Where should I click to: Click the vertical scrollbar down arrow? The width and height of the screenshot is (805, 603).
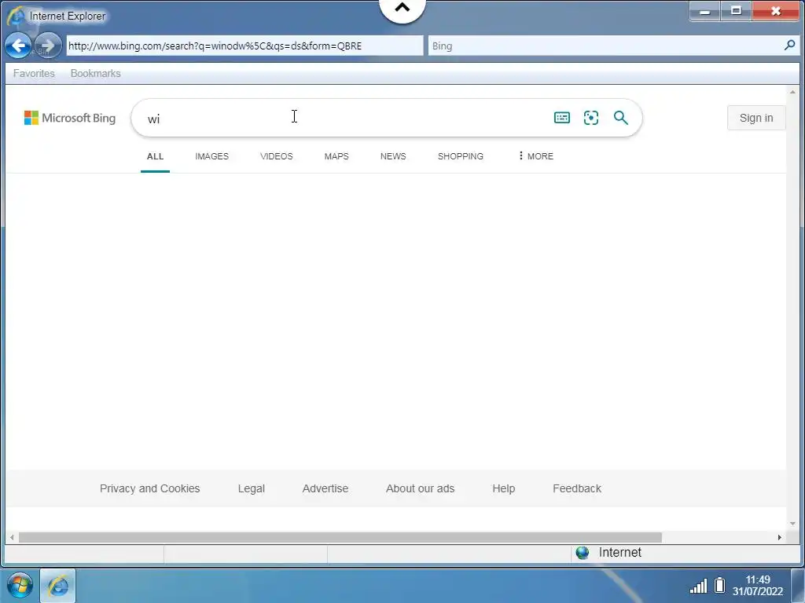click(x=792, y=524)
